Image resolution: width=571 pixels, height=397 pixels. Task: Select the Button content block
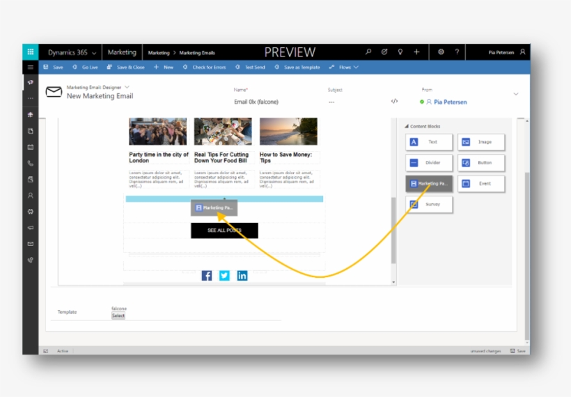[481, 163]
